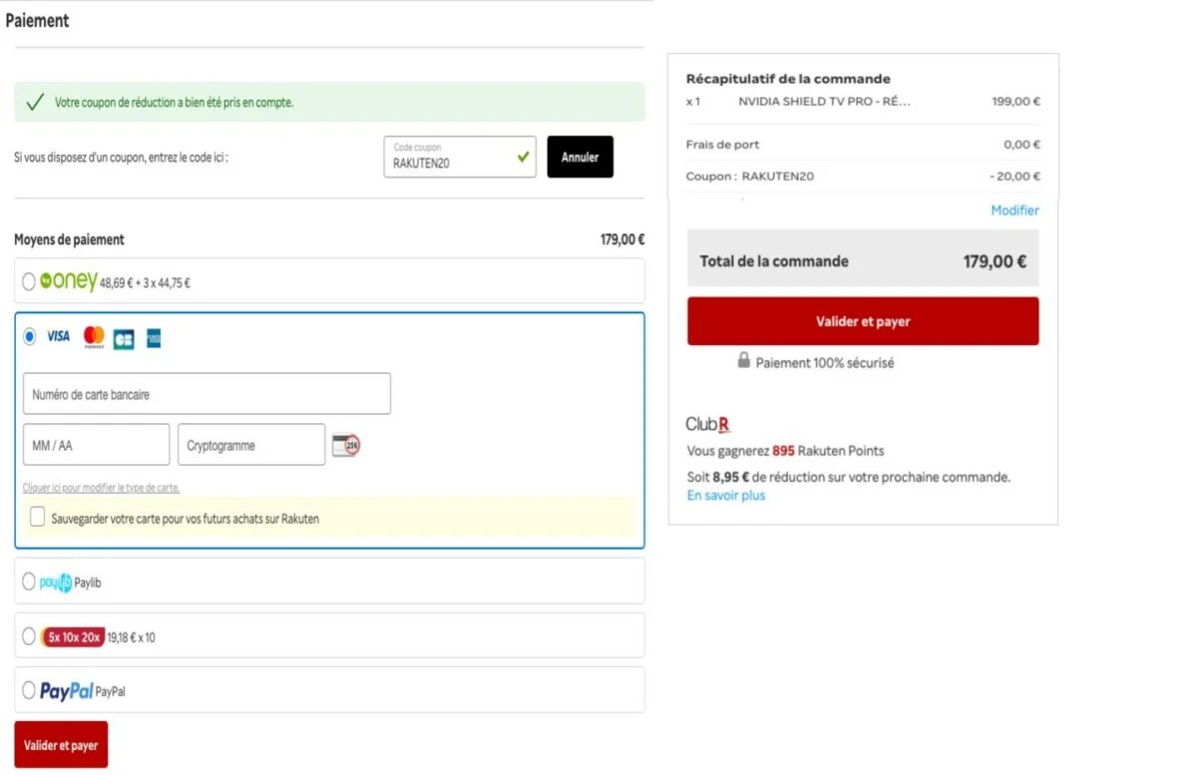Select the 5x 10x 20x installment option
This screenshot has width=1197, height=775.
point(29,636)
